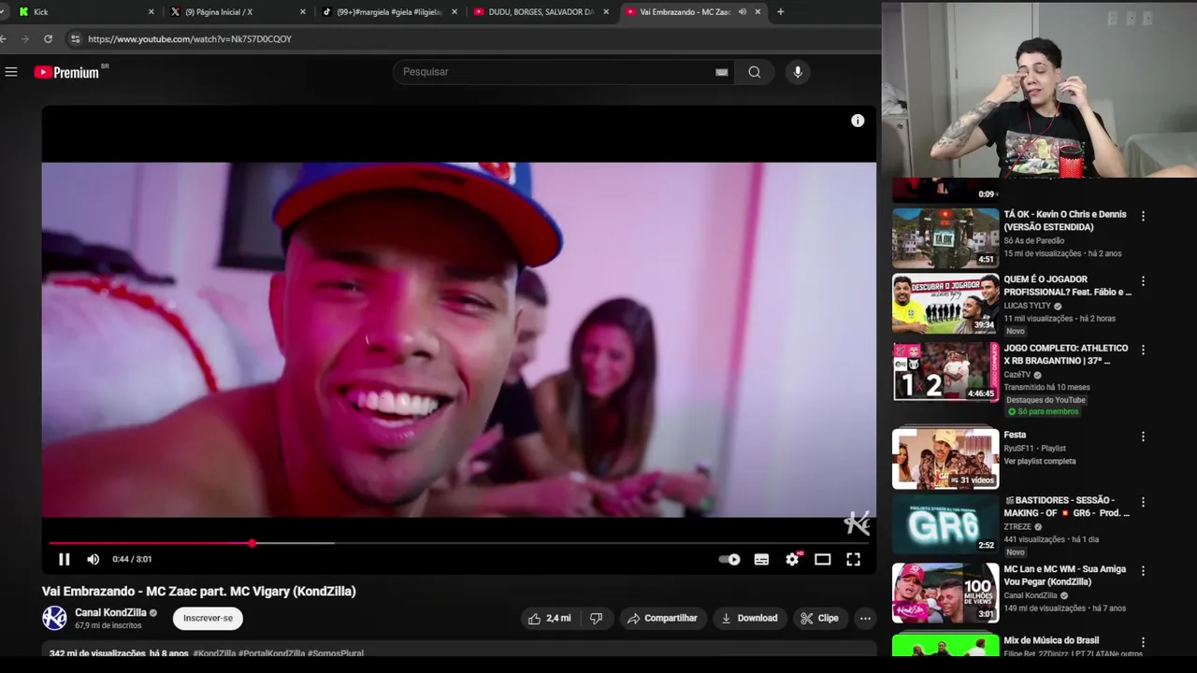This screenshot has height=673, width=1197.
Task: Show video info card icon
Action: (x=858, y=121)
